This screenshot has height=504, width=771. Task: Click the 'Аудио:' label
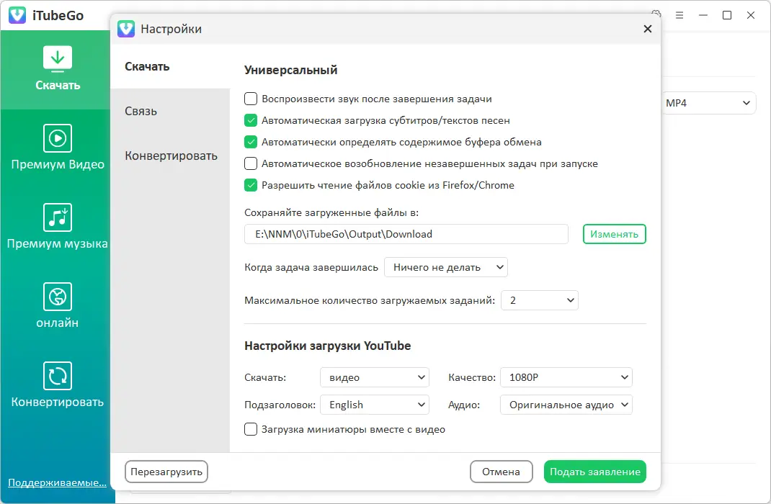coord(464,405)
